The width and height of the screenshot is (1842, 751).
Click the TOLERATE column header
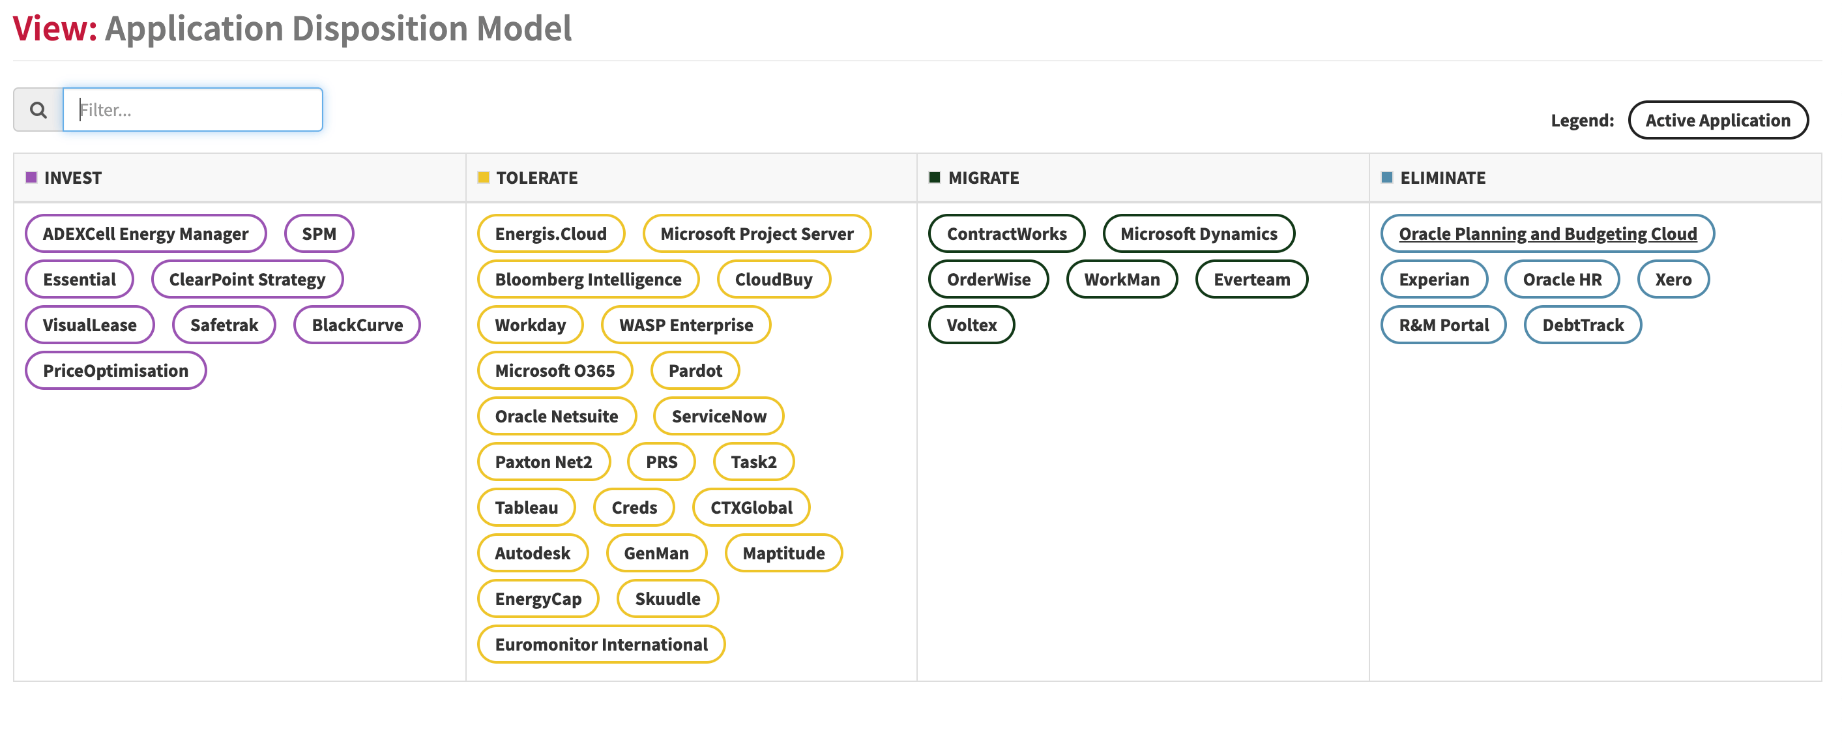[x=692, y=177]
